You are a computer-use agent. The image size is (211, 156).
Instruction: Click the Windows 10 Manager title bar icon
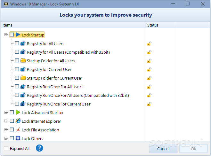[6, 4]
